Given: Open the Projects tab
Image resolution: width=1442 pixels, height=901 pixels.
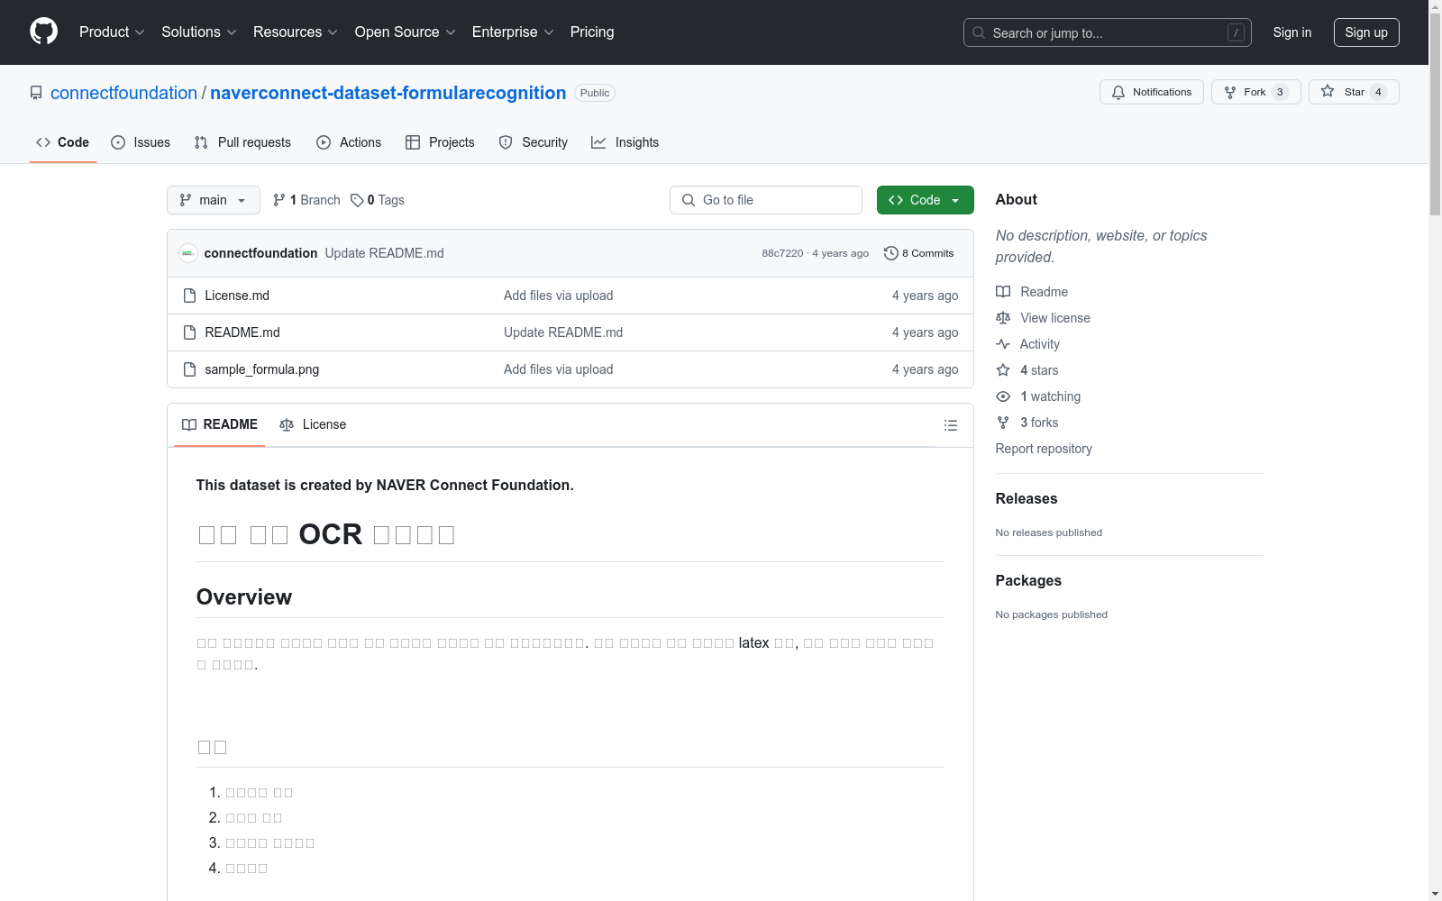Looking at the screenshot, I should tap(440, 142).
